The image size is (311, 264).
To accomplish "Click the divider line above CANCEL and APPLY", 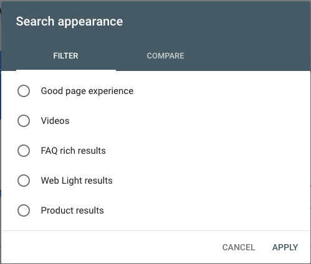I will 156,230.
